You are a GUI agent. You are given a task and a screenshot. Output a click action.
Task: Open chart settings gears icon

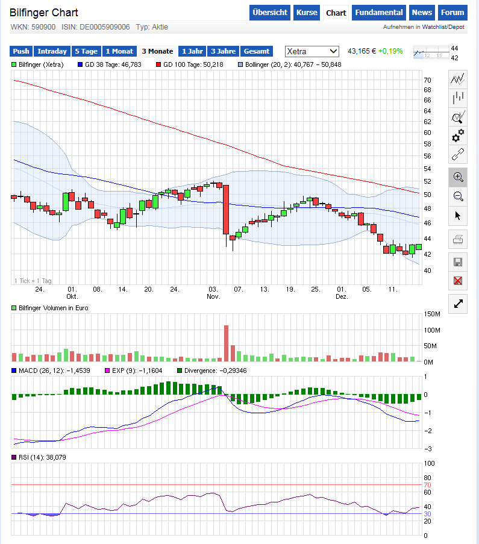457,136
